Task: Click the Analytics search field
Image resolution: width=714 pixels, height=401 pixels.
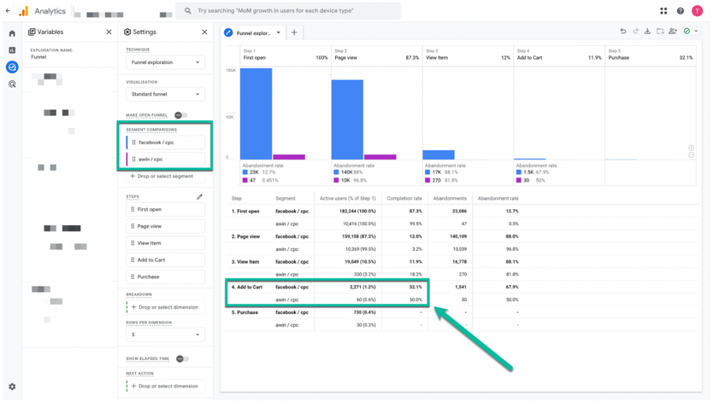Action: click(x=288, y=10)
